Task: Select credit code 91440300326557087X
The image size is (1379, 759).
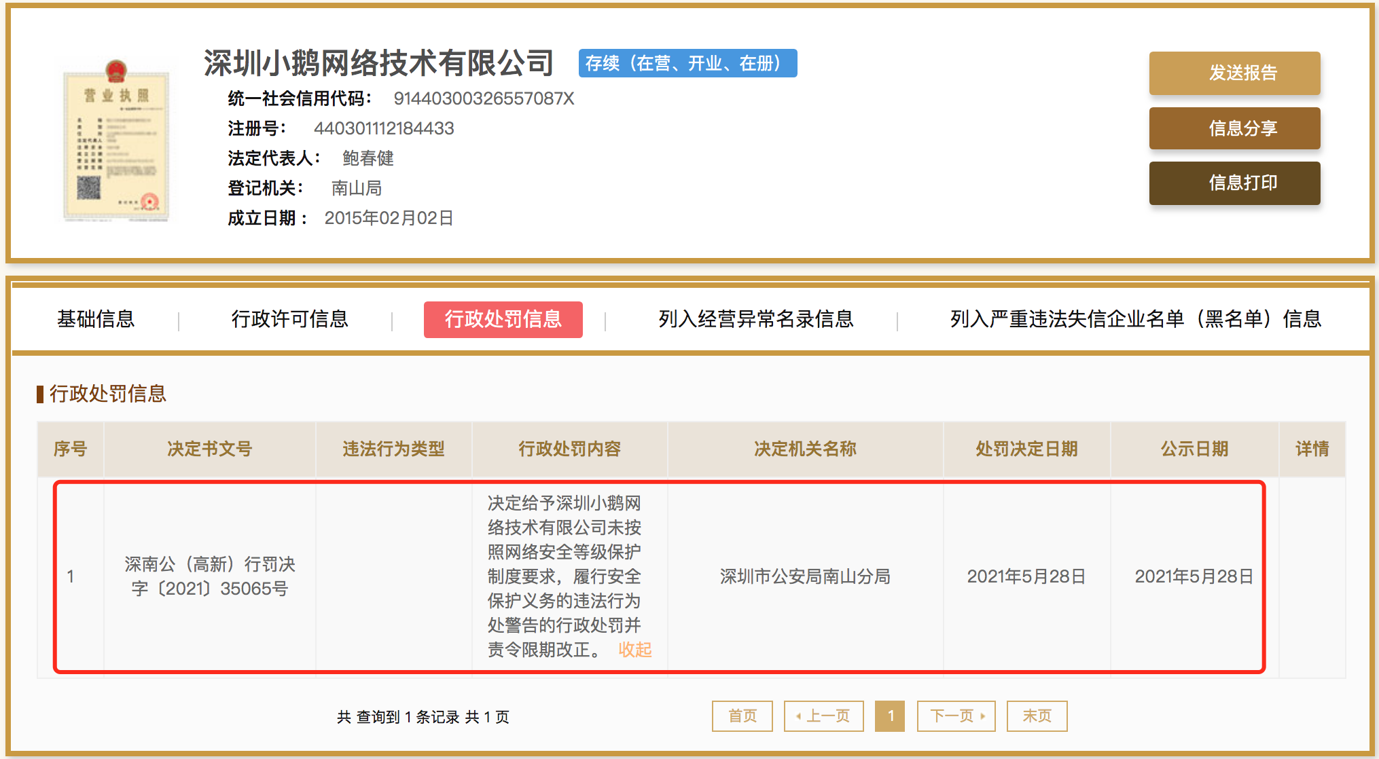Action: (x=484, y=98)
